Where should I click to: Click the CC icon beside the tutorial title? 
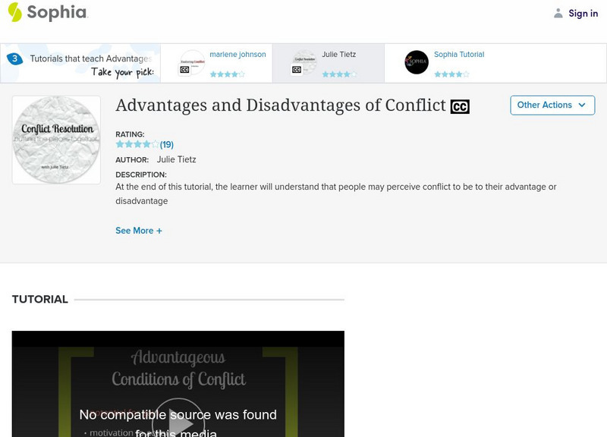coord(460,105)
